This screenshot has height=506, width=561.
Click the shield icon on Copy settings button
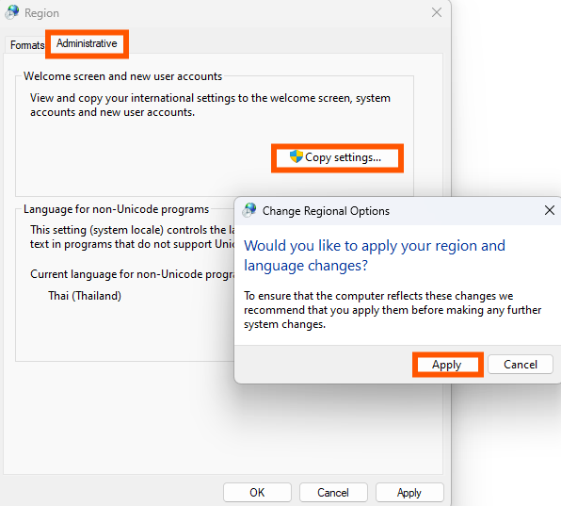point(297,156)
